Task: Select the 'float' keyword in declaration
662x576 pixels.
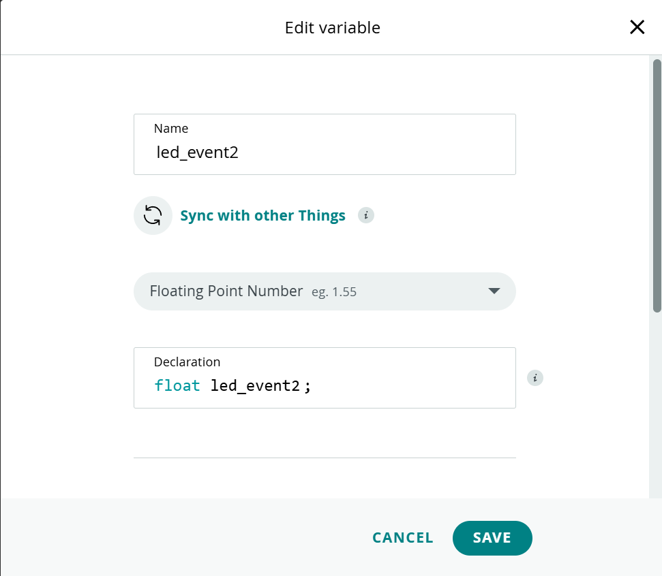Action: (x=177, y=386)
